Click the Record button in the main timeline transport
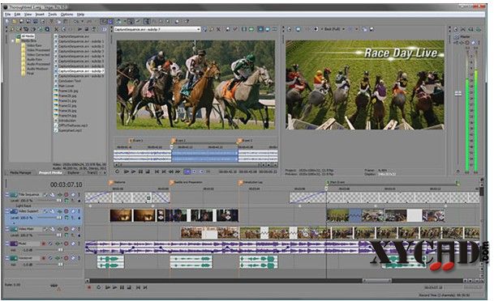This screenshot has height=301, width=494. click(x=89, y=287)
